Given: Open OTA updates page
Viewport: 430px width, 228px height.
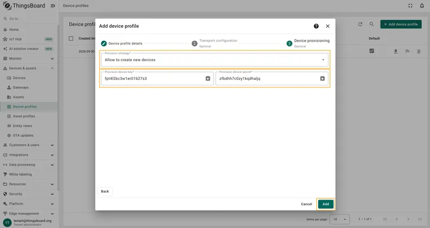Looking at the screenshot, I should pyautogui.click(x=29, y=136).
